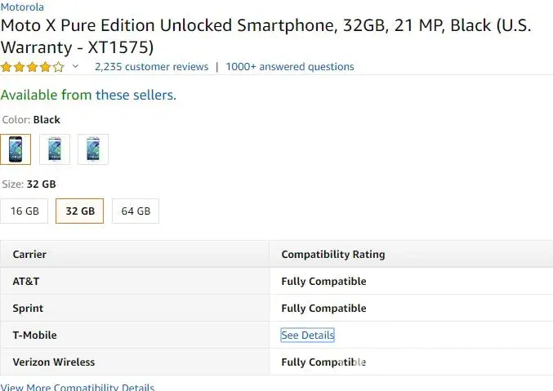
Task: Open the 2,235 customer reviews link
Action: coord(151,67)
